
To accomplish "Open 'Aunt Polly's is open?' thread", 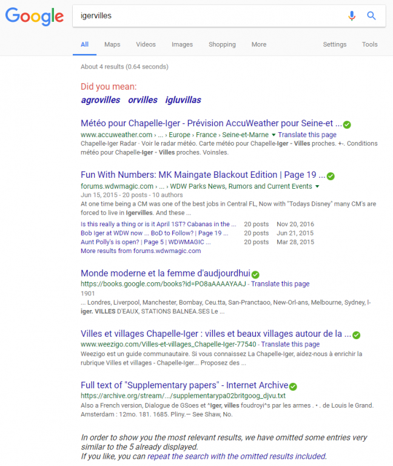I will pyautogui.click(x=146, y=242).
